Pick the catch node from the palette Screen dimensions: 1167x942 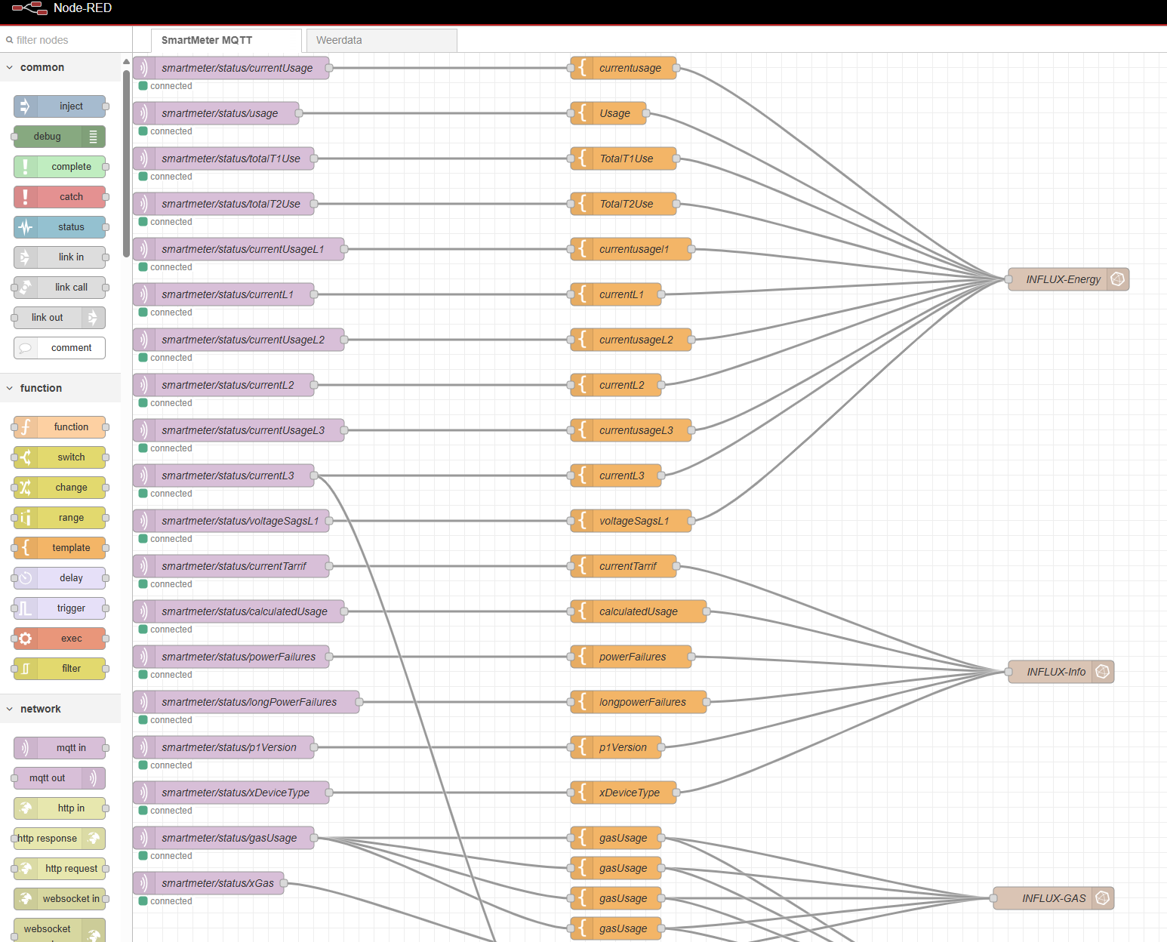(60, 197)
